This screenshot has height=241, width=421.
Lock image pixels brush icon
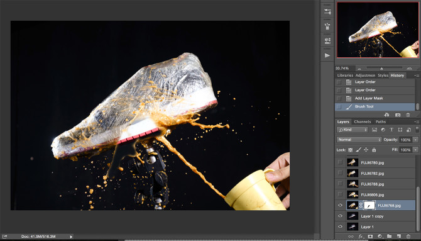(358, 150)
